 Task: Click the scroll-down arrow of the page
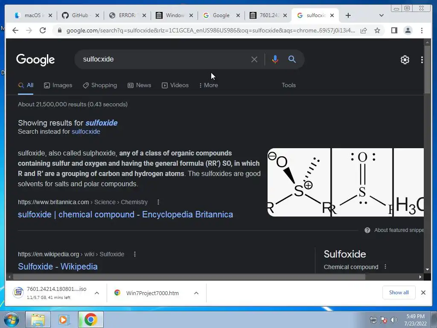427,269
